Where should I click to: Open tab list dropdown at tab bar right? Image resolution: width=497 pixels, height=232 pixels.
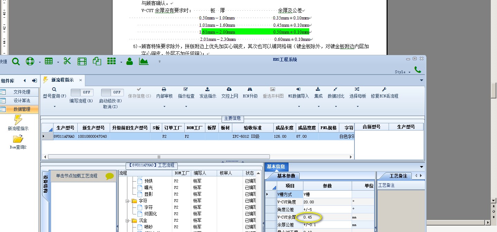(x=421, y=80)
